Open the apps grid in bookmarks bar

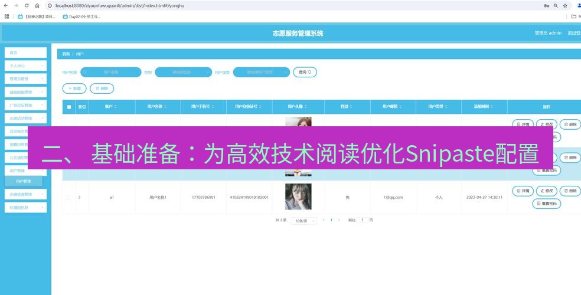pyautogui.click(x=6, y=17)
